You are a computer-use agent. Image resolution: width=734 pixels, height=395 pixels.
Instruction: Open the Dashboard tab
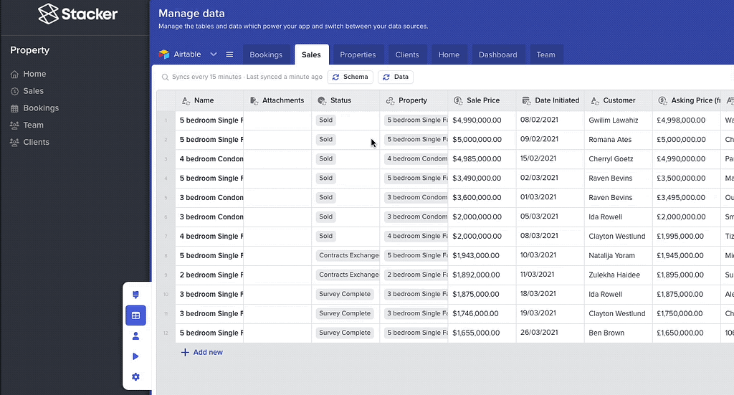(x=497, y=54)
